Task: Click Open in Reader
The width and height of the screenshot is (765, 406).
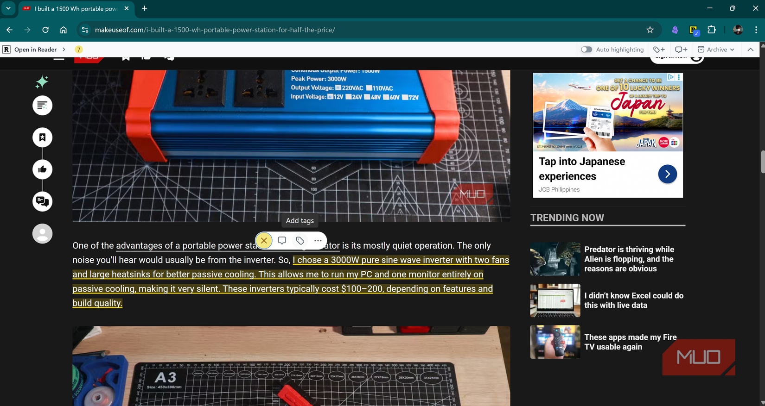Action: [x=35, y=50]
